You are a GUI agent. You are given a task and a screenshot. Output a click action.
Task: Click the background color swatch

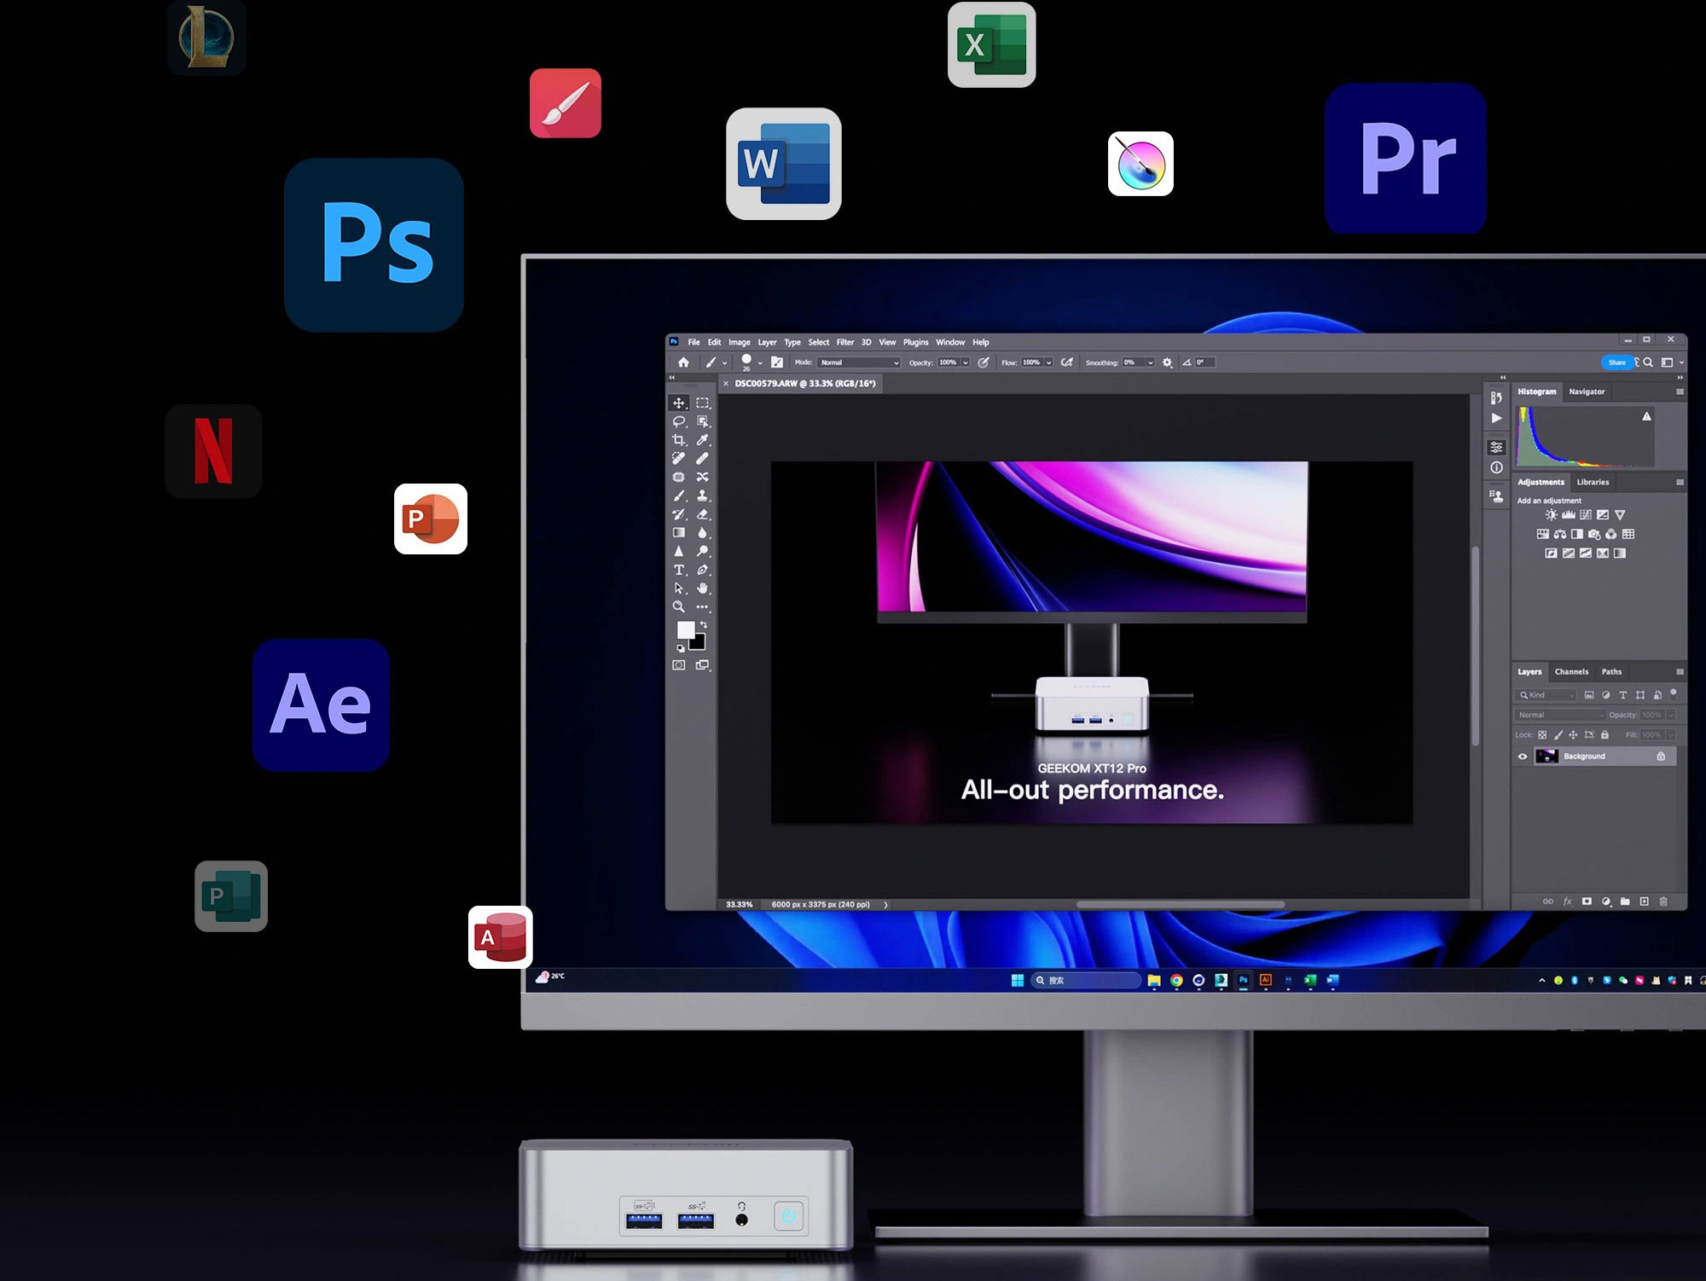(x=699, y=643)
